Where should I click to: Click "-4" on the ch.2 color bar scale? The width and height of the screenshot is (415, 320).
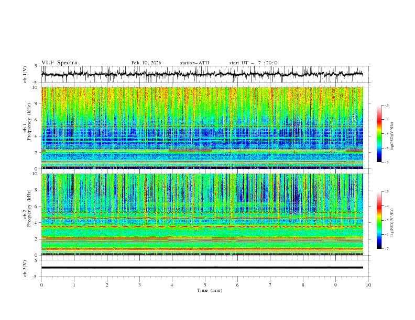pos(387,206)
